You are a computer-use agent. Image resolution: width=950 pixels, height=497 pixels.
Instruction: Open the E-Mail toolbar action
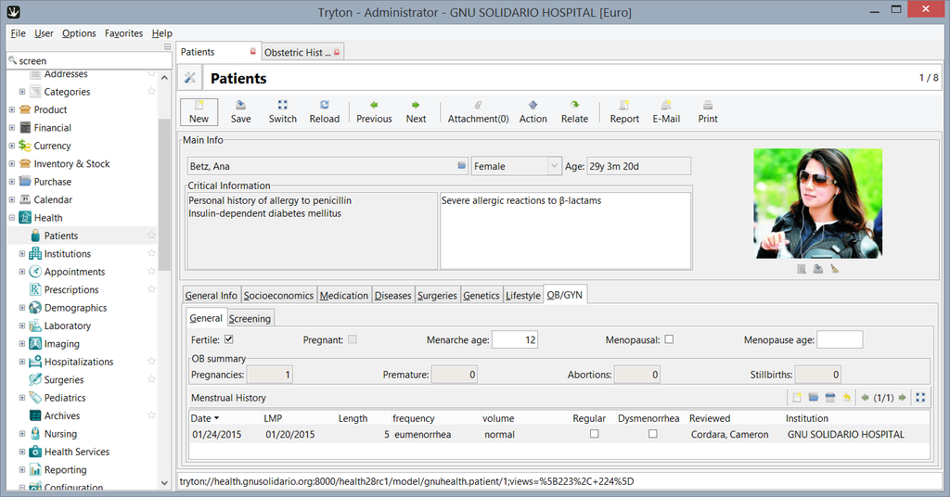coord(665,111)
